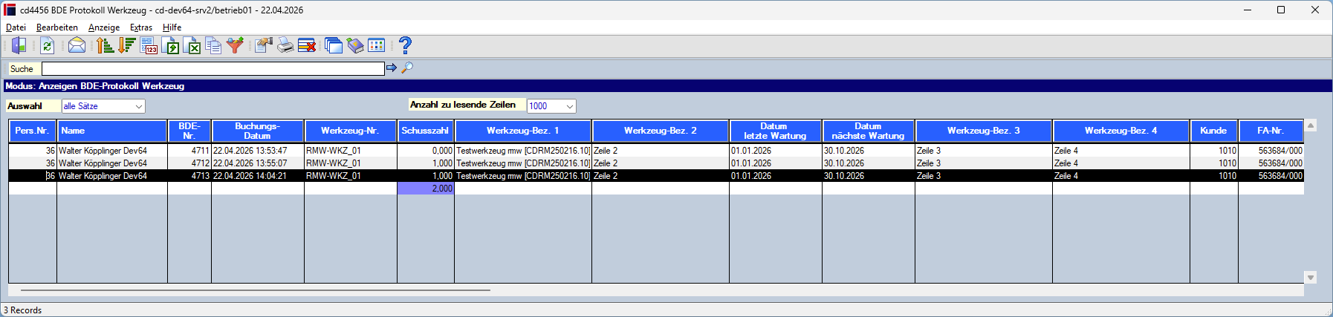Sort ascending using the up-arrow icon
Viewport: 1333px width, 317px height.
pos(106,46)
